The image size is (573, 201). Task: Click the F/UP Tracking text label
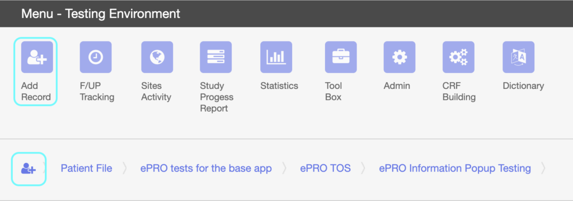97,92
